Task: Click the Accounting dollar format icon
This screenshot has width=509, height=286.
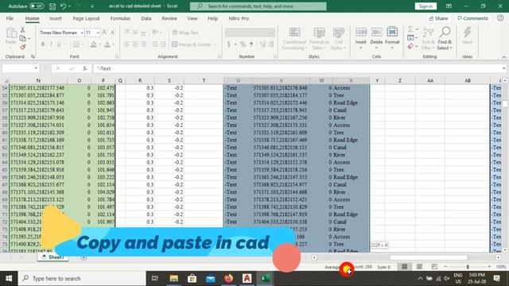Action: pos(229,44)
